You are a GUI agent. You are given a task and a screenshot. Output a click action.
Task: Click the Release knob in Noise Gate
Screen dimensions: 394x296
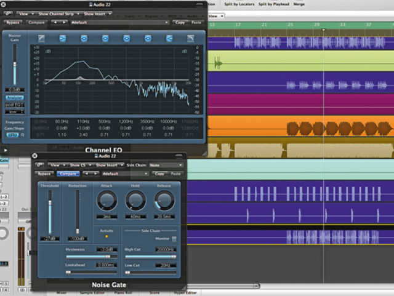pos(164,201)
